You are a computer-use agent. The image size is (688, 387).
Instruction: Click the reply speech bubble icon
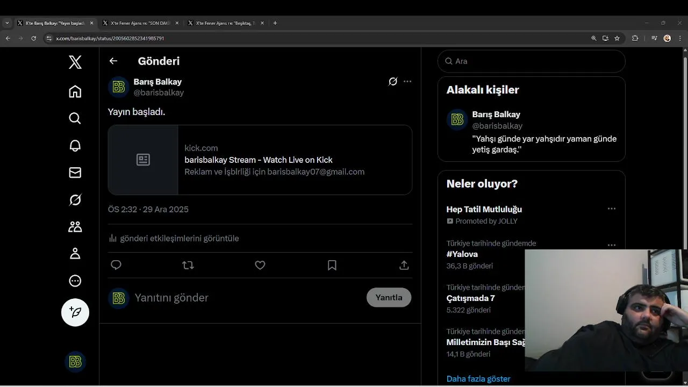tap(116, 265)
